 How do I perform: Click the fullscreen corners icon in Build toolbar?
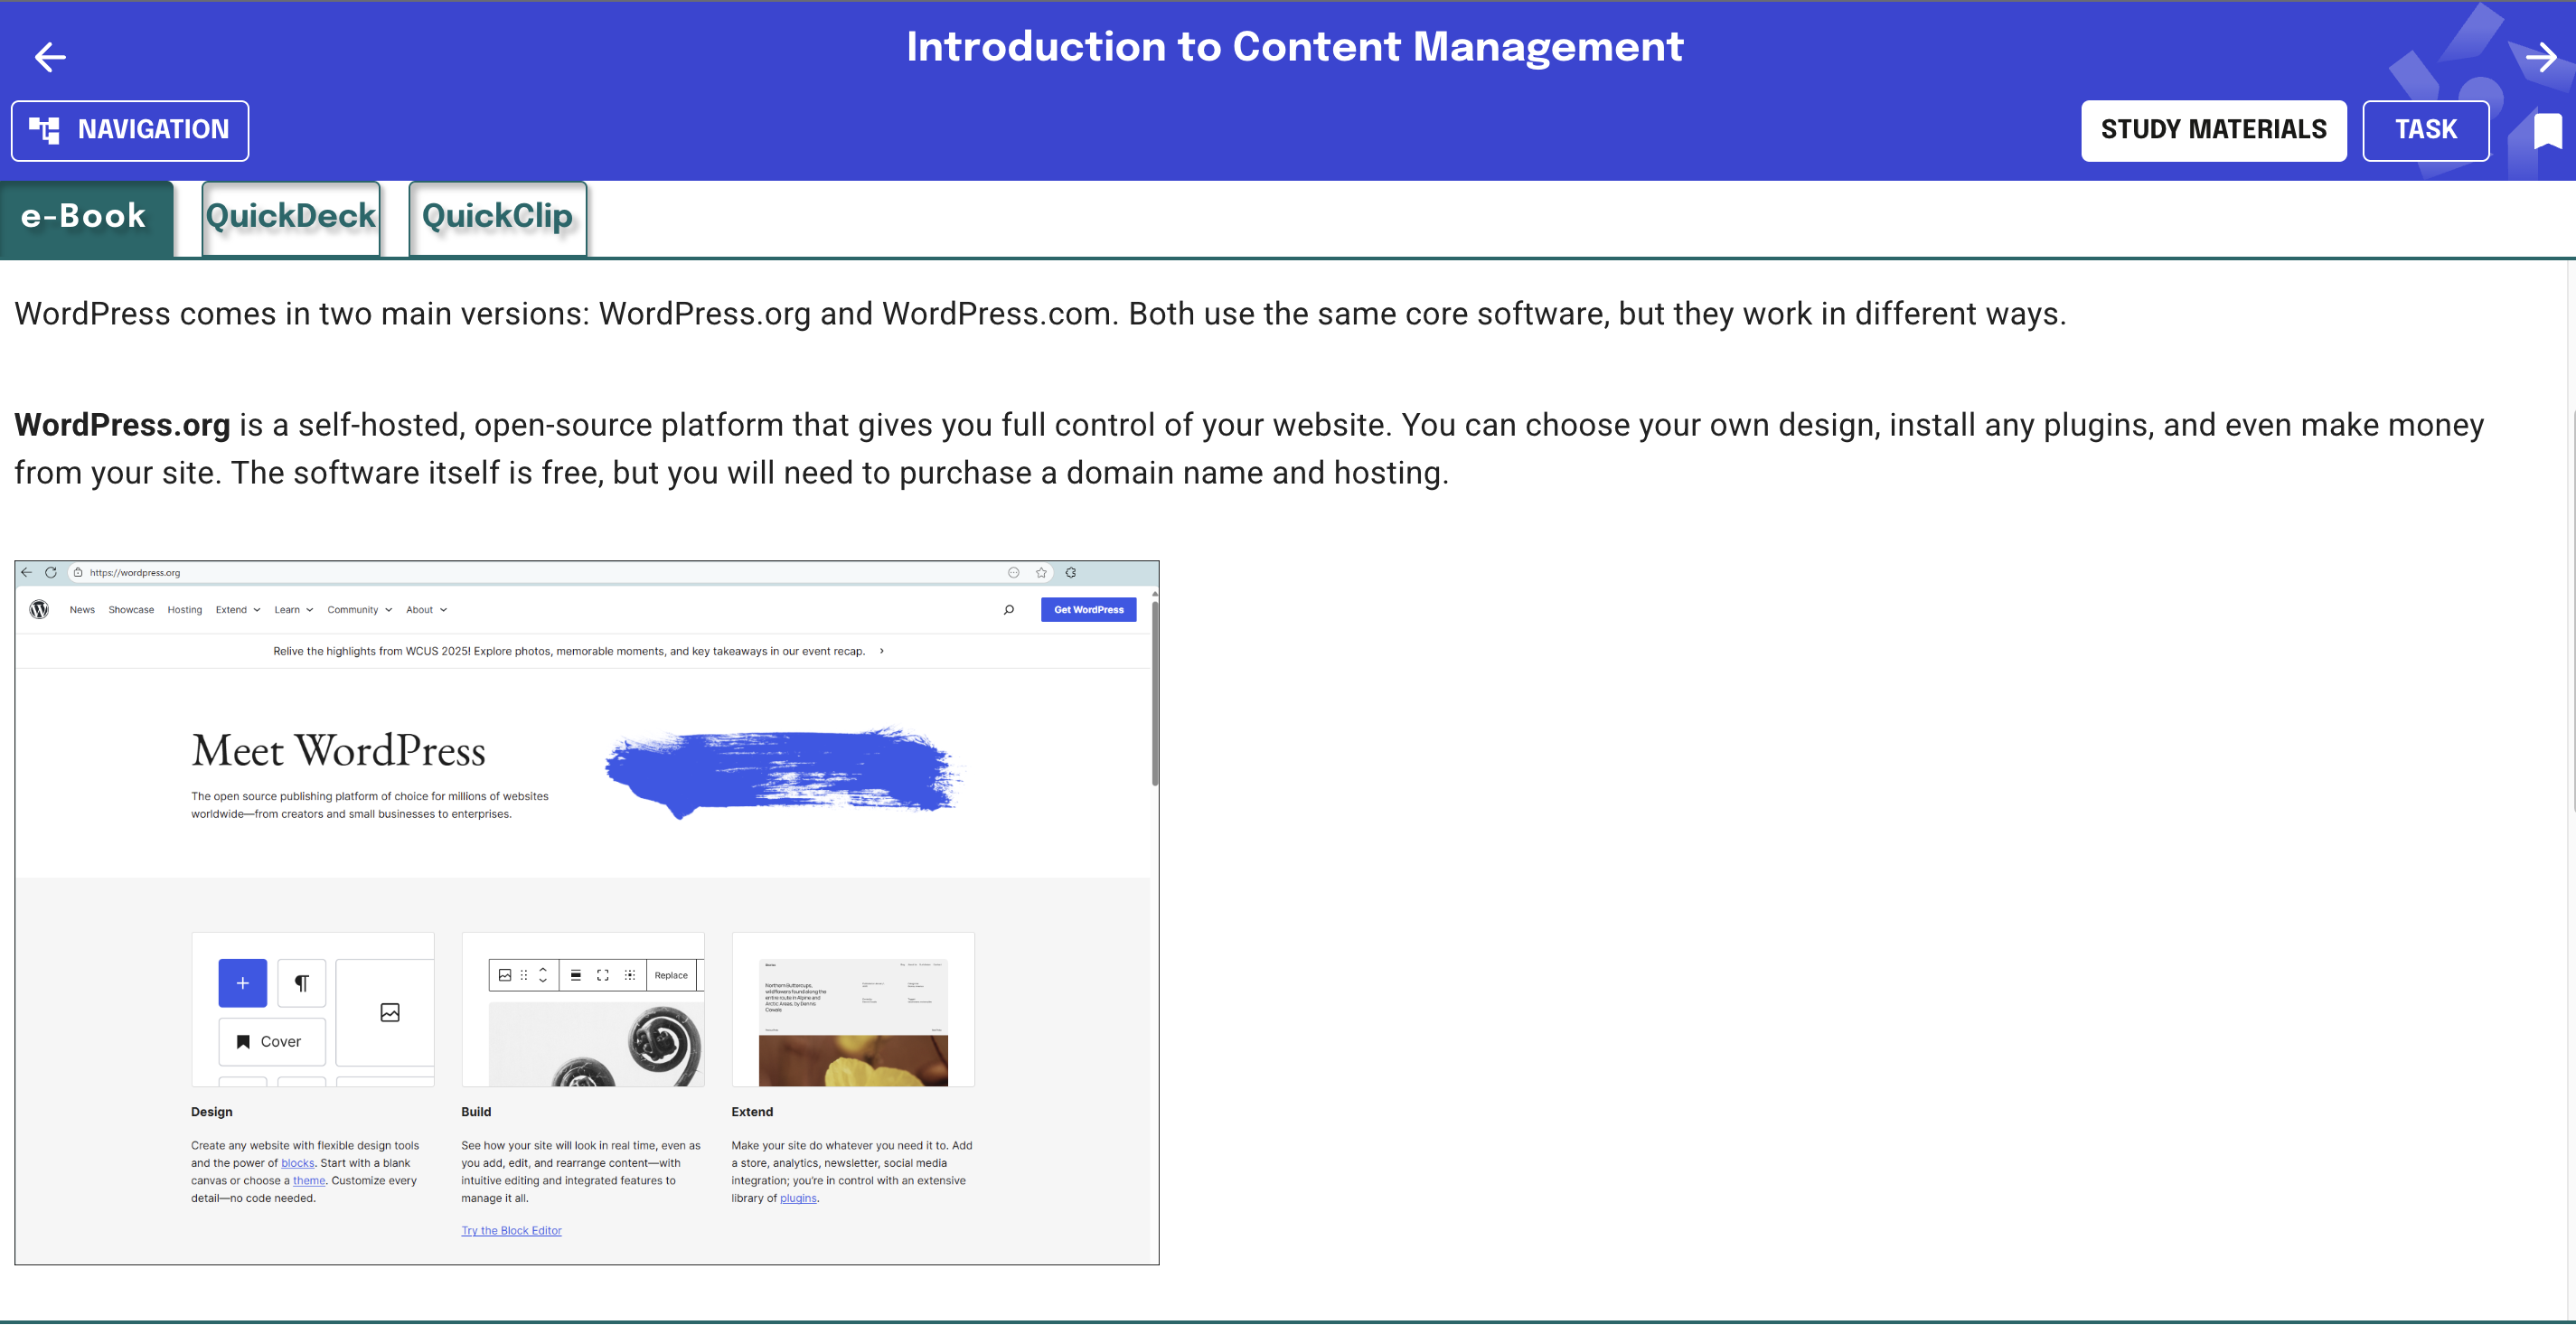603,975
